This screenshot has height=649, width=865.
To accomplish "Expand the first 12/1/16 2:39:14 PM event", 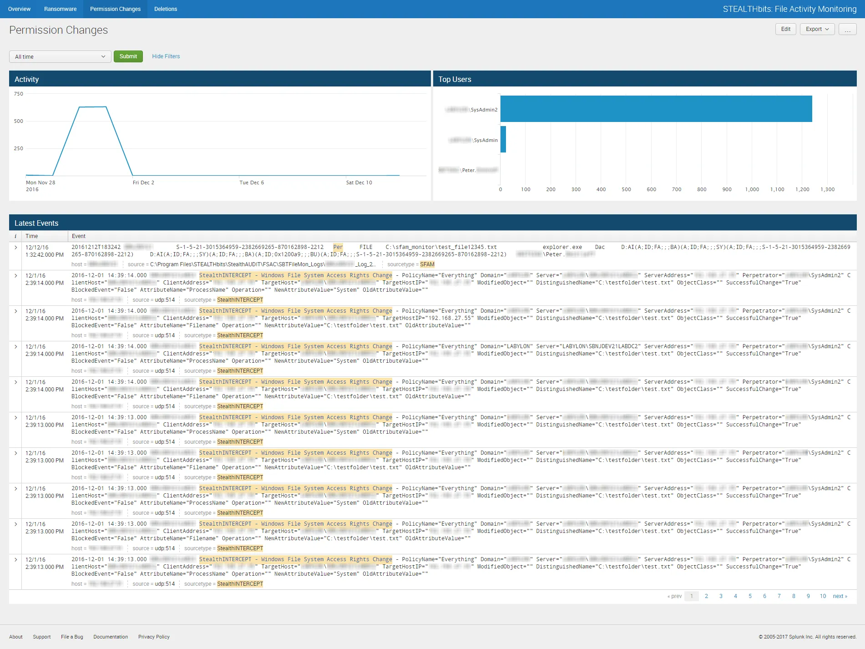I will [15, 276].
